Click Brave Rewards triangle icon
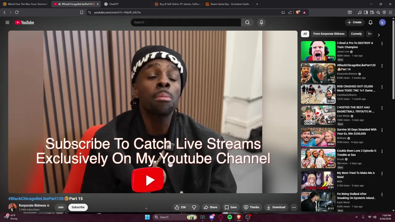The width and height of the screenshot is (395, 222). (304, 12)
